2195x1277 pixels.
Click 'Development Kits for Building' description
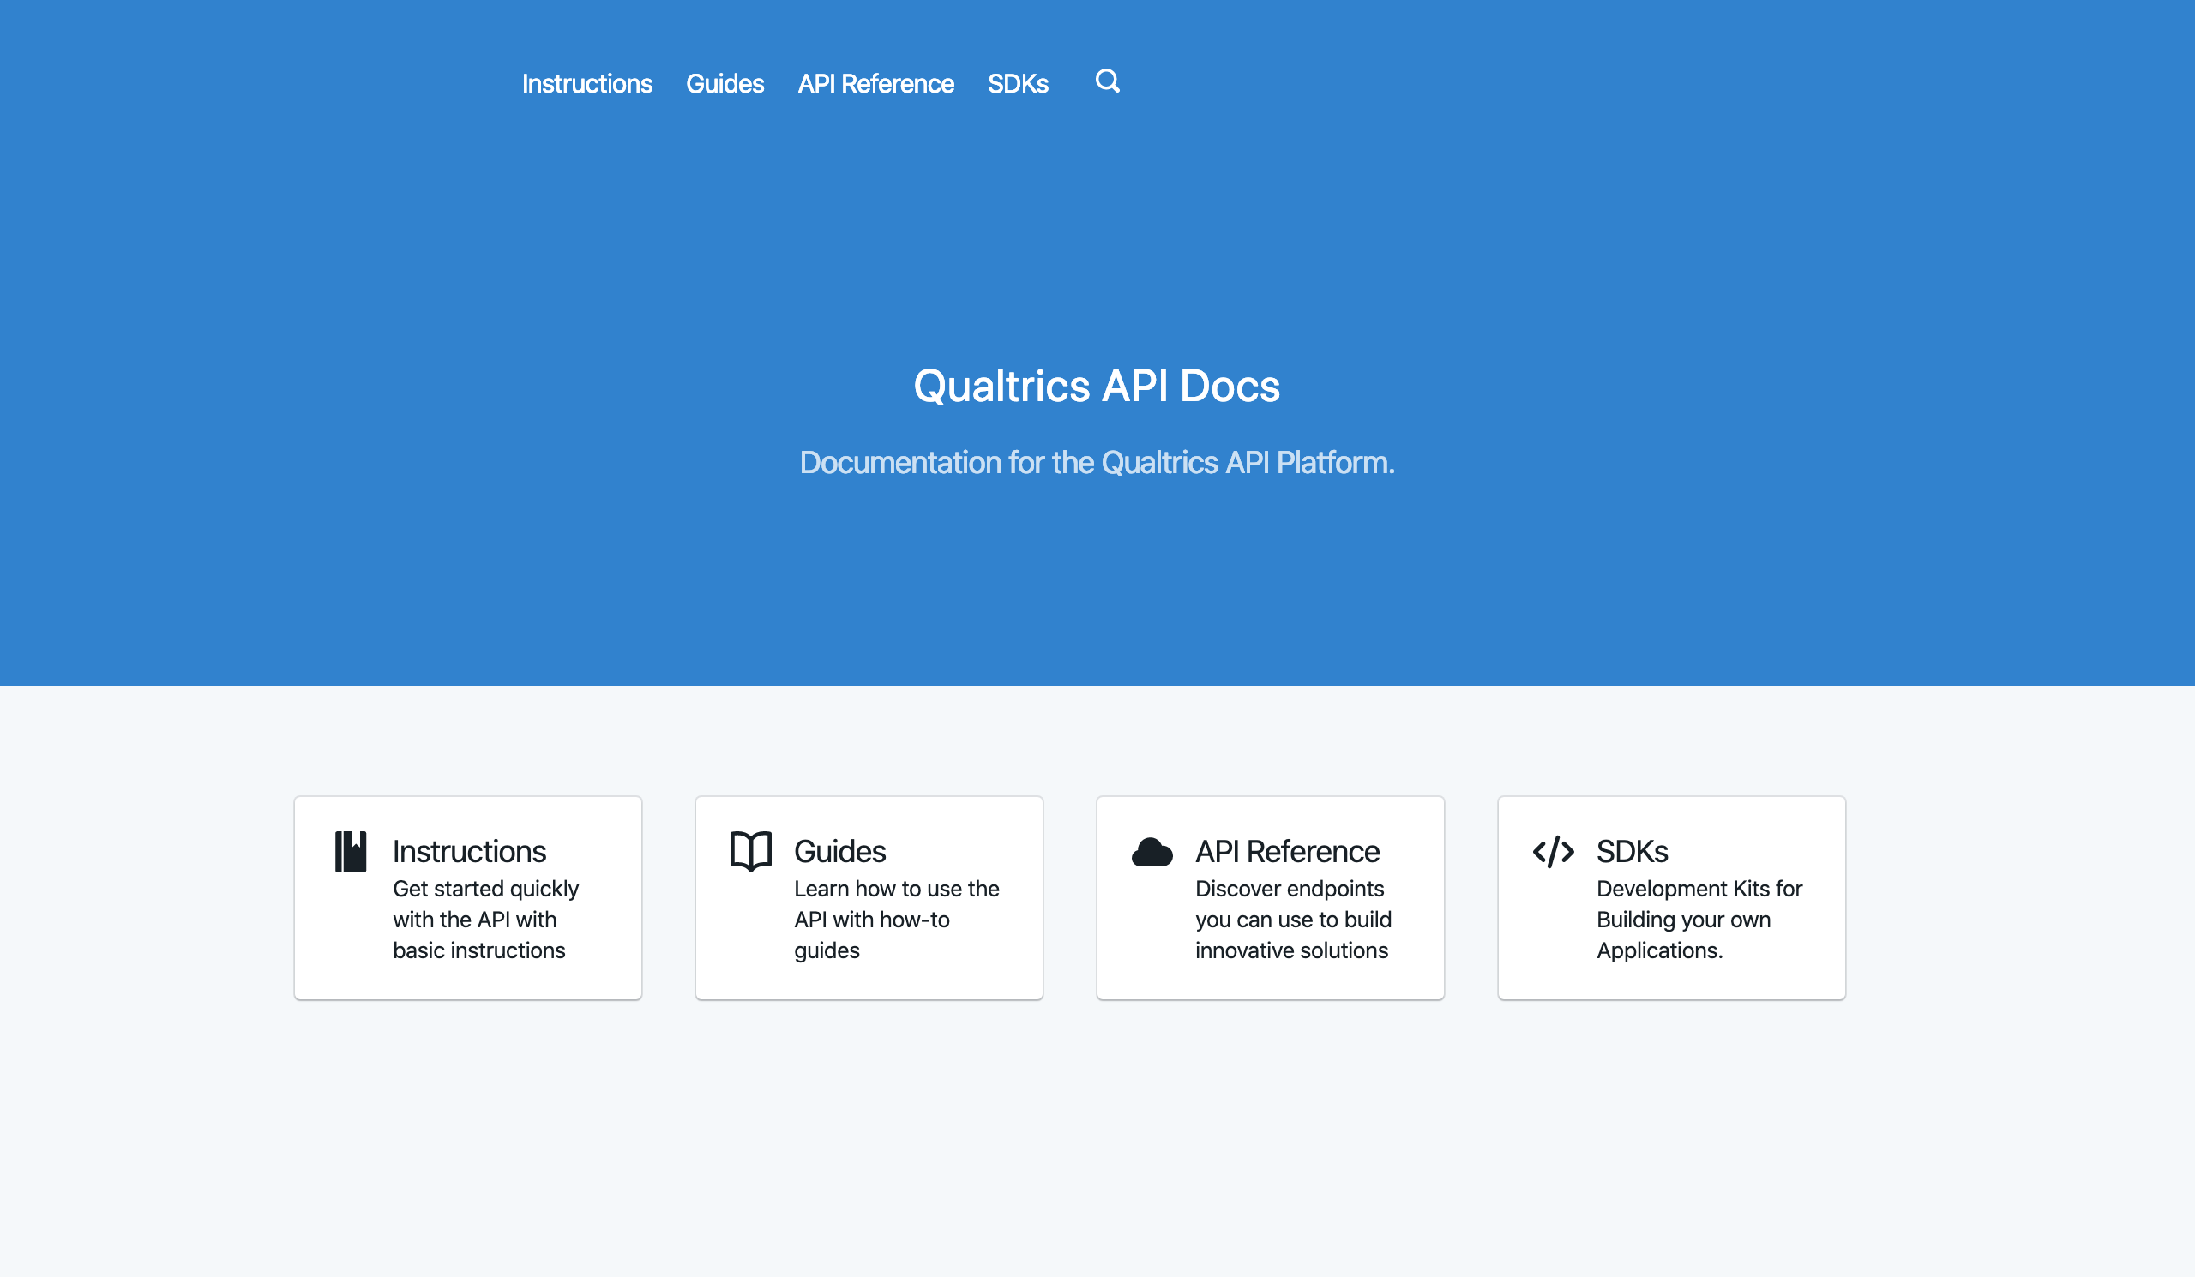point(1699,920)
